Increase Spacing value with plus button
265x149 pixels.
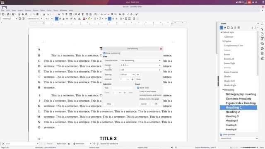[138, 74]
